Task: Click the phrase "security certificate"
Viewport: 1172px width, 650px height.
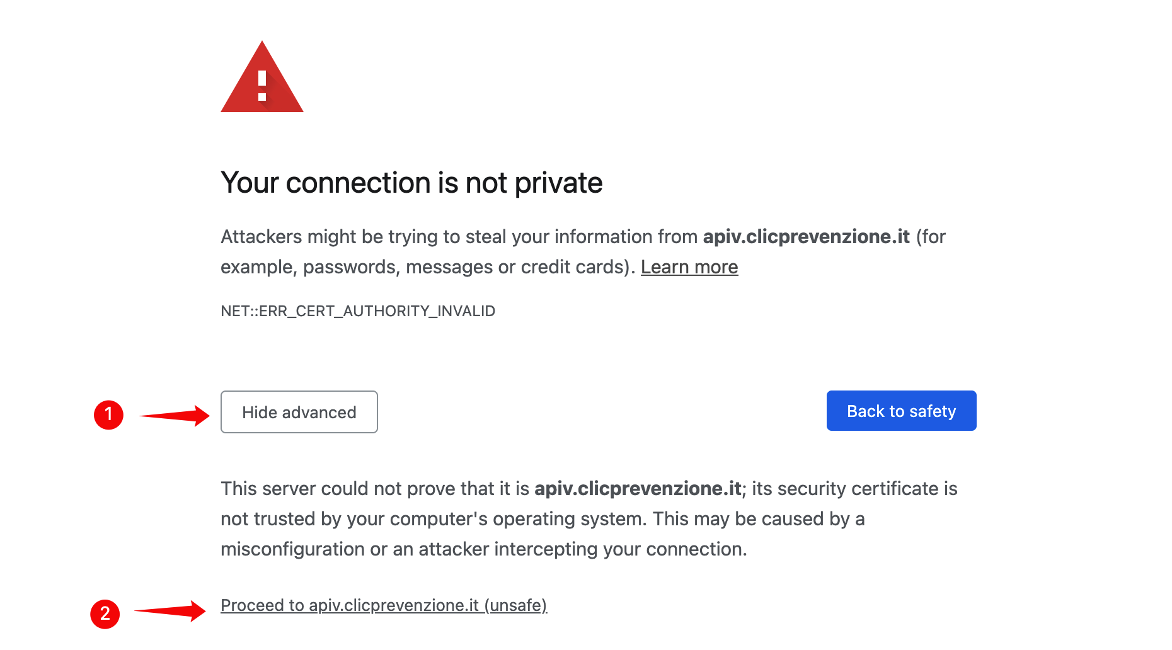Action: [x=867, y=489]
